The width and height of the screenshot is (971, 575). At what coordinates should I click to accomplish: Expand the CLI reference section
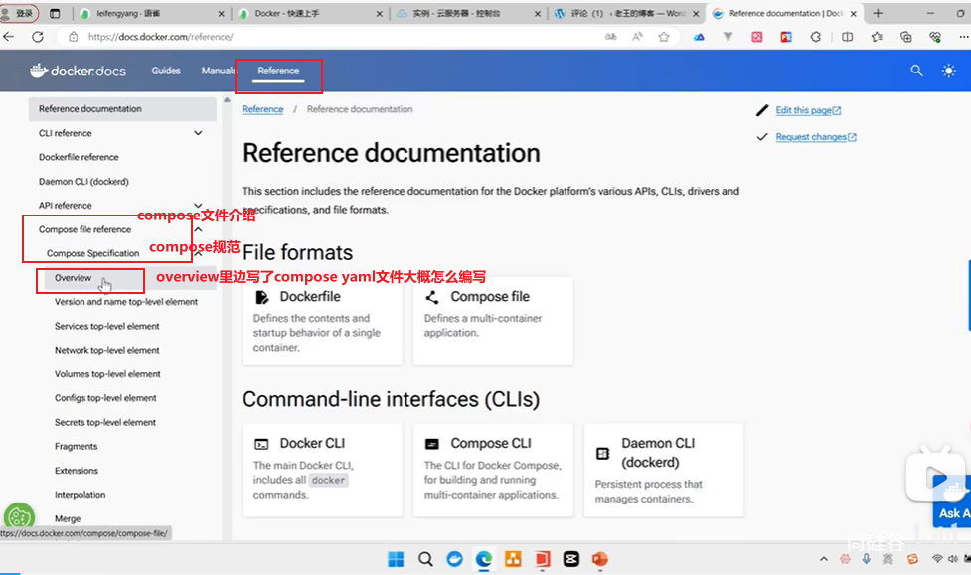pyautogui.click(x=198, y=133)
